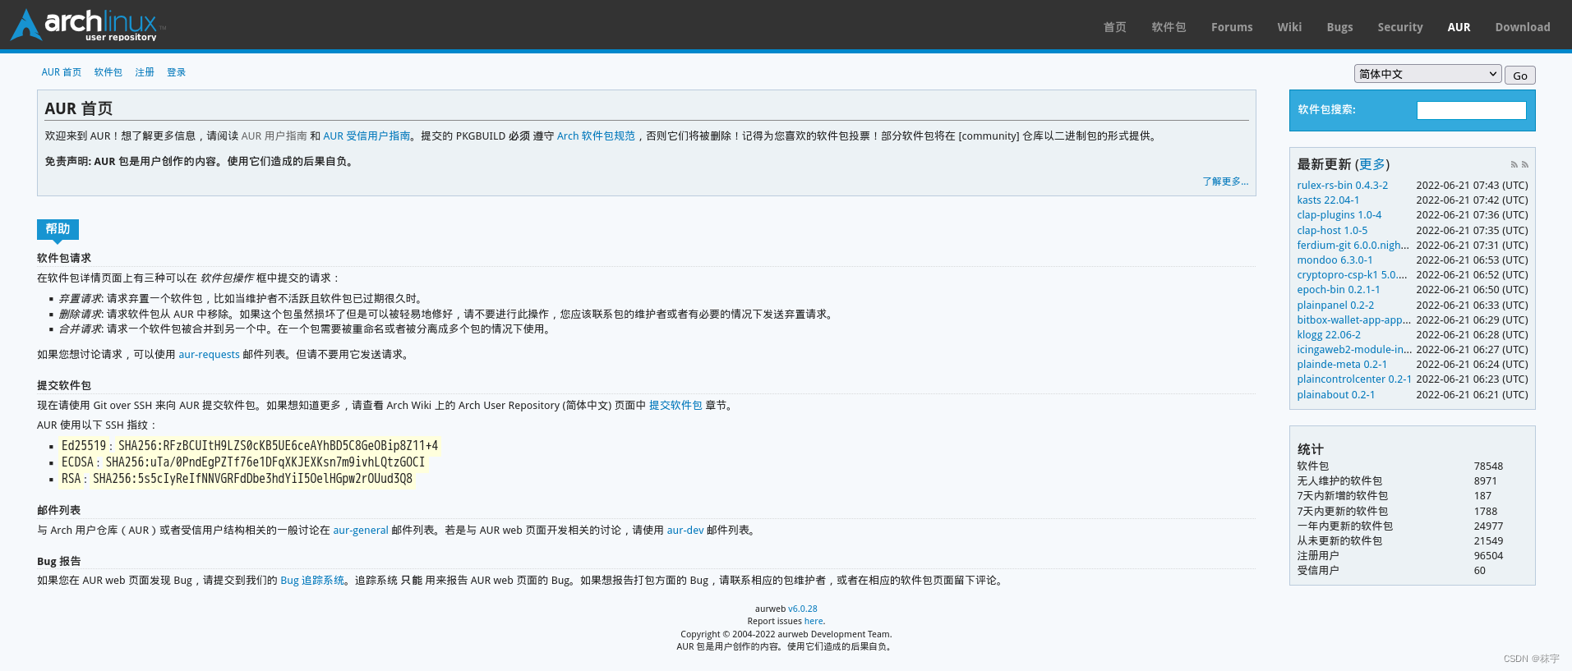
Task: Open package plainabout 0.2-1
Action: pyautogui.click(x=1336, y=395)
